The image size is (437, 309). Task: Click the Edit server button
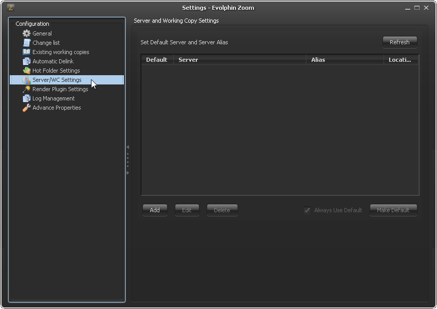click(187, 210)
